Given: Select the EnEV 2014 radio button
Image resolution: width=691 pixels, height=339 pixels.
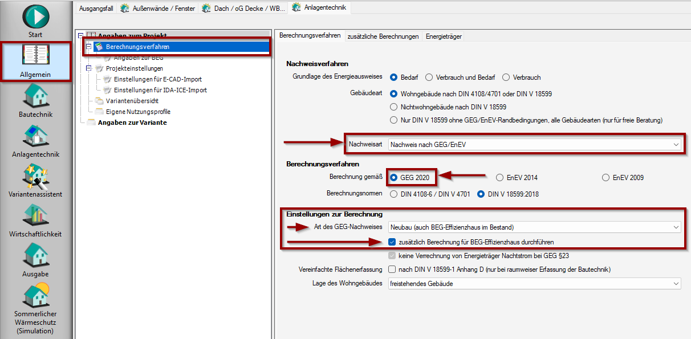Looking at the screenshot, I should 500,178.
